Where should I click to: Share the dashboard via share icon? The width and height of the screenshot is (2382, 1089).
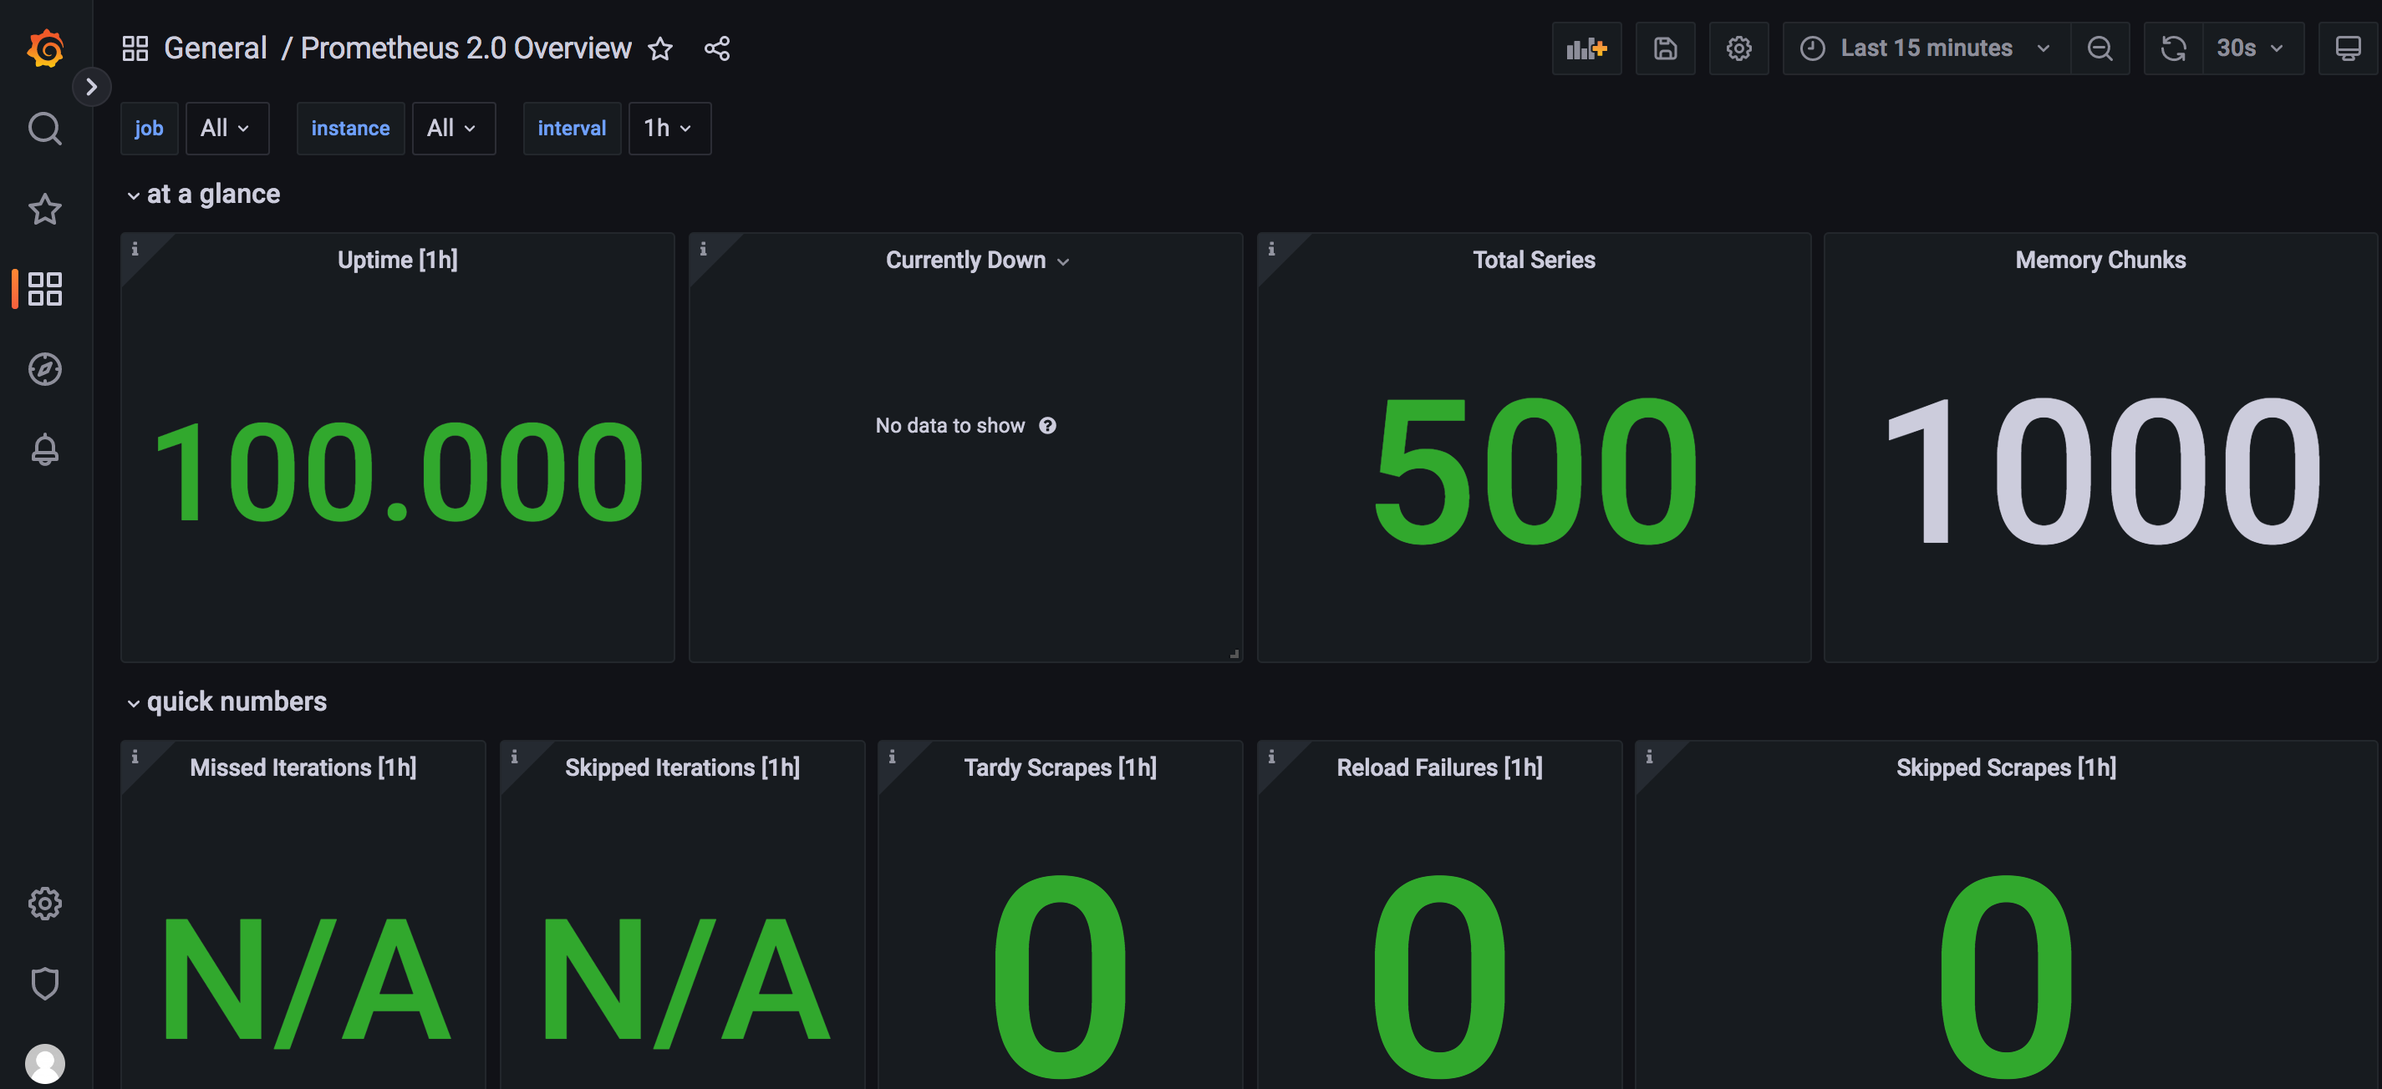pyautogui.click(x=718, y=48)
